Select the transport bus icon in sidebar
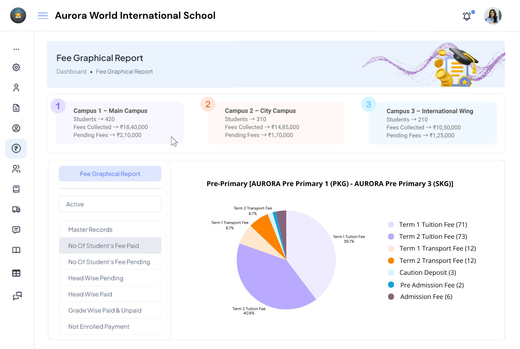This screenshot has width=520, height=349. click(16, 209)
